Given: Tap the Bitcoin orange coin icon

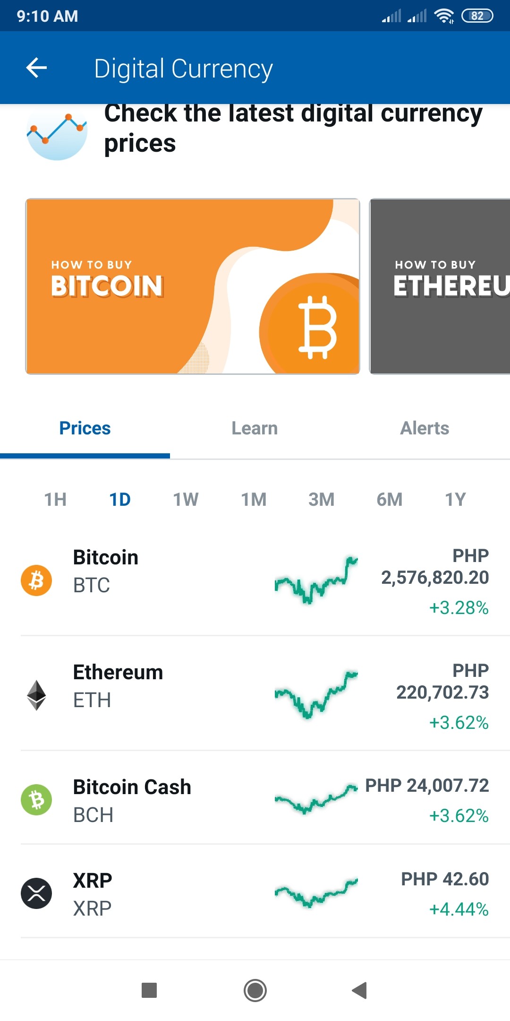Looking at the screenshot, I should [36, 580].
